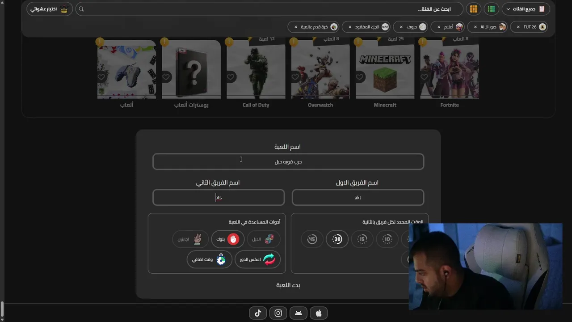Open the Android app link in footer
572x322 pixels.
point(299,313)
